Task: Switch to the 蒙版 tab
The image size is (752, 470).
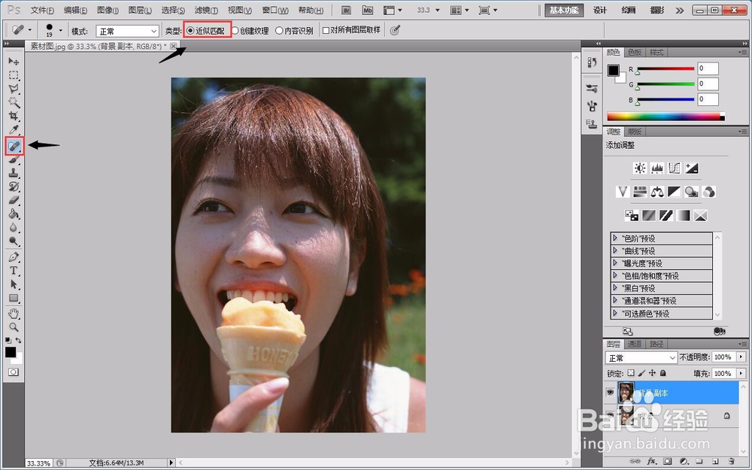Action: pyautogui.click(x=635, y=132)
